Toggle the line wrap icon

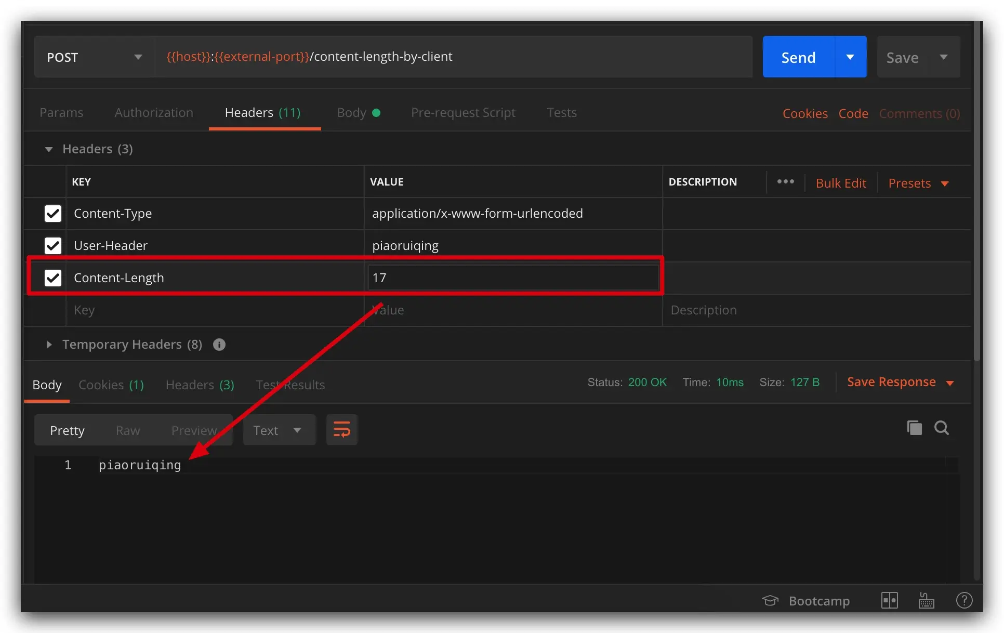tap(341, 430)
